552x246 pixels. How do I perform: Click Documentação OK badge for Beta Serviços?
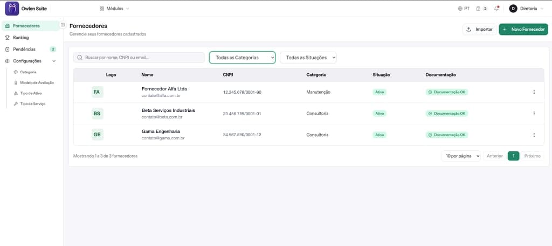click(447, 114)
